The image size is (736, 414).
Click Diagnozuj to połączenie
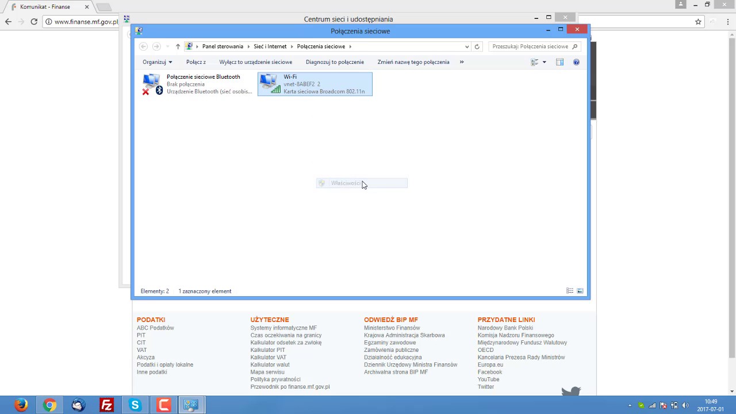point(335,62)
